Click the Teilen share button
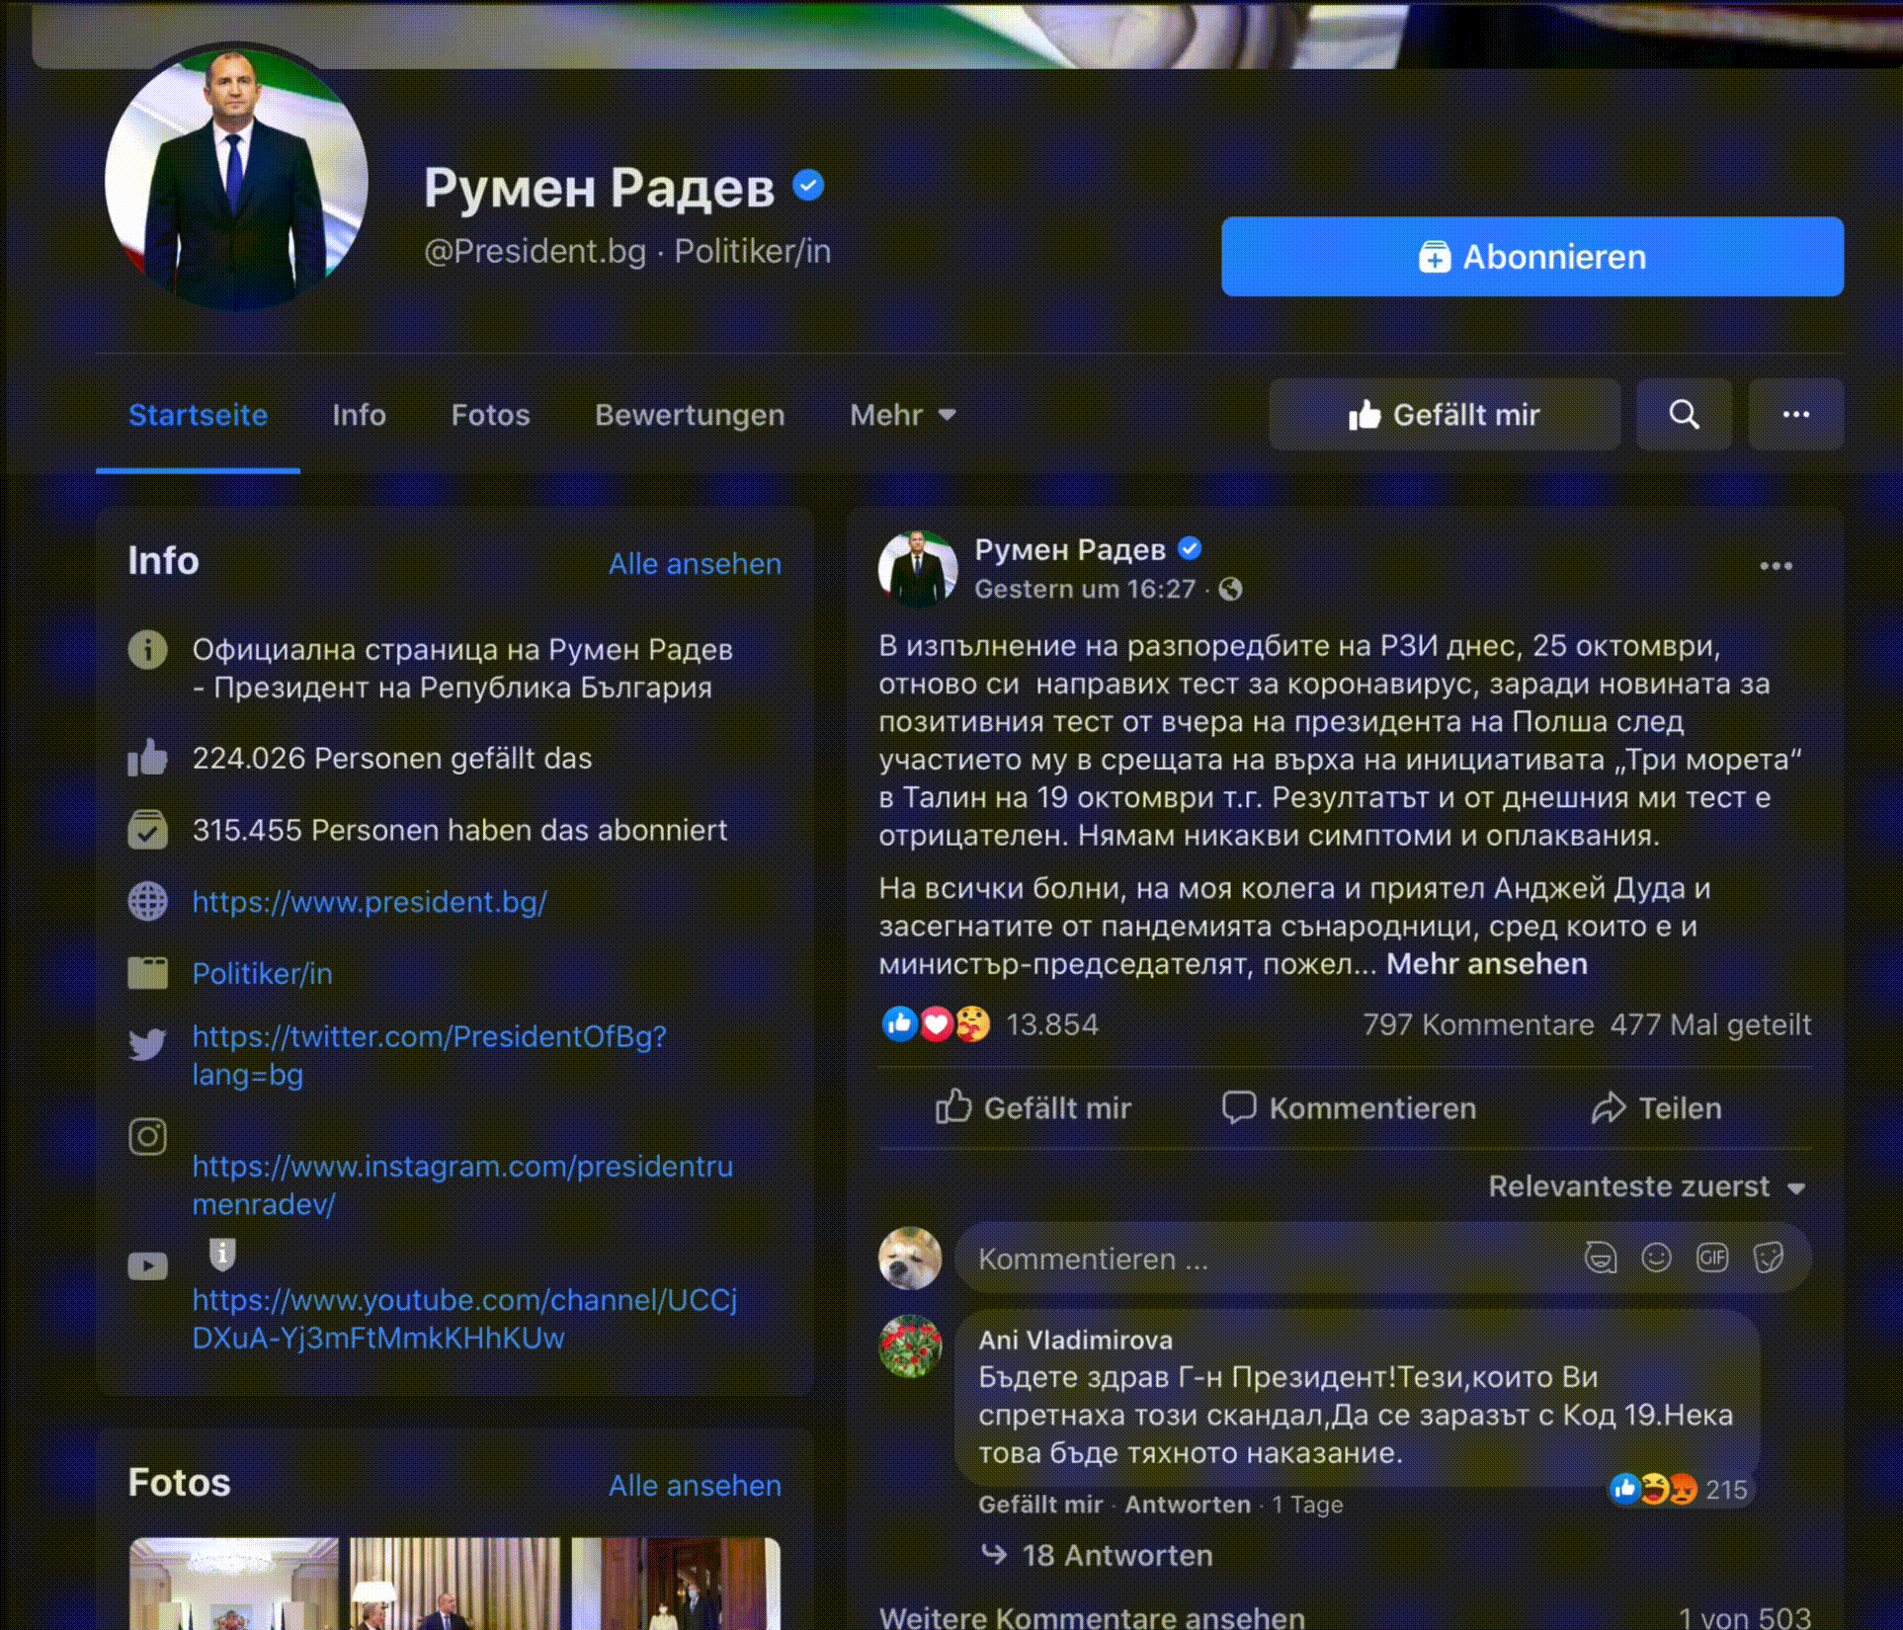Image resolution: width=1903 pixels, height=1630 pixels. coord(1656,1108)
